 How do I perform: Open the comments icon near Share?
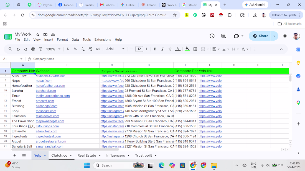click(224, 36)
